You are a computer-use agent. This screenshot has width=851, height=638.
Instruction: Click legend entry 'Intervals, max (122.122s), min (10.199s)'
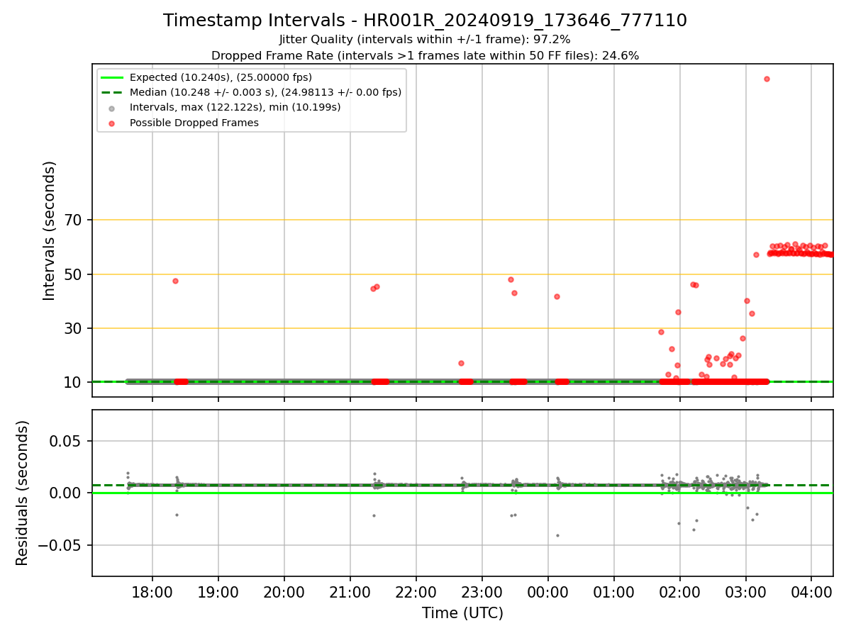pyautogui.click(x=235, y=108)
